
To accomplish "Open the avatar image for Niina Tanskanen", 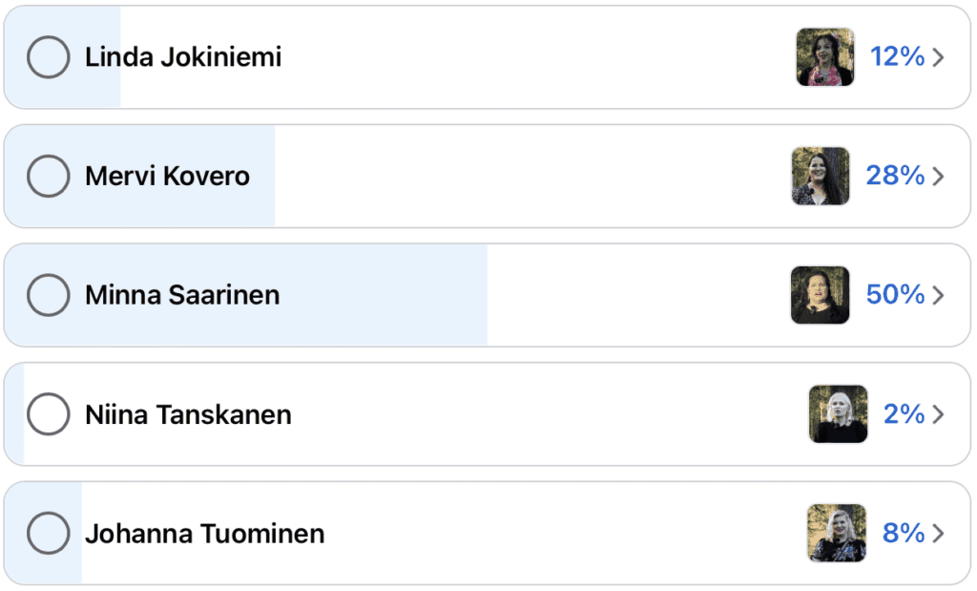I will click(x=838, y=414).
